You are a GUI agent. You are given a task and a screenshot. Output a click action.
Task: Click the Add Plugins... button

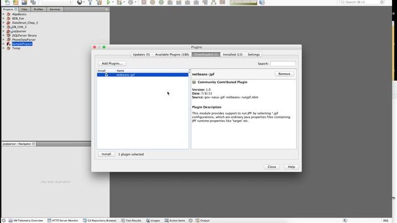tap(112, 63)
